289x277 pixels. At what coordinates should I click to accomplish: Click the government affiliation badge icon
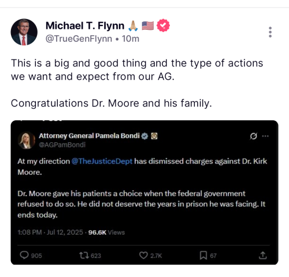[154, 136]
